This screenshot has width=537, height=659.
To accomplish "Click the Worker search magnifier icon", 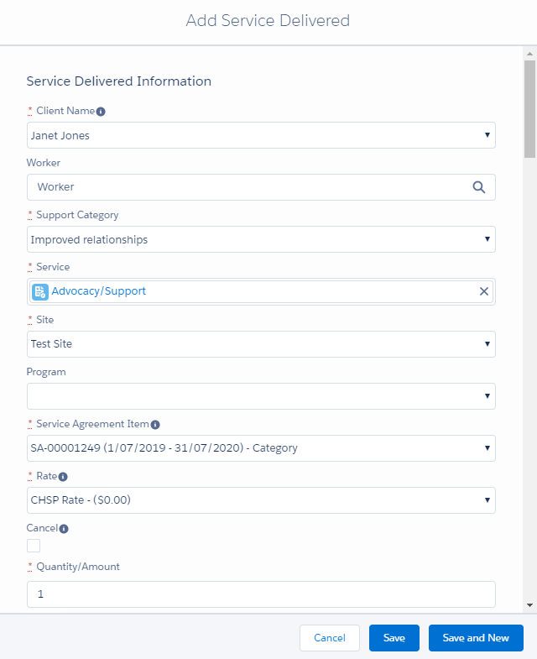I will pos(478,187).
